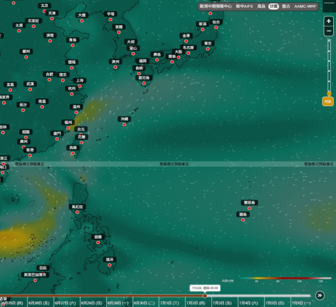Click the 鹿兒島 city marker
The image size is (336, 307).
point(144,83)
